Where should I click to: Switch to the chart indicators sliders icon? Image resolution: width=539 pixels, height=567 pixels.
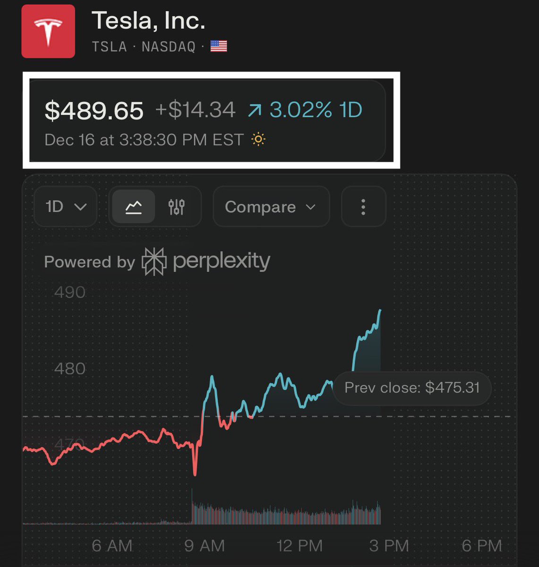(x=177, y=207)
